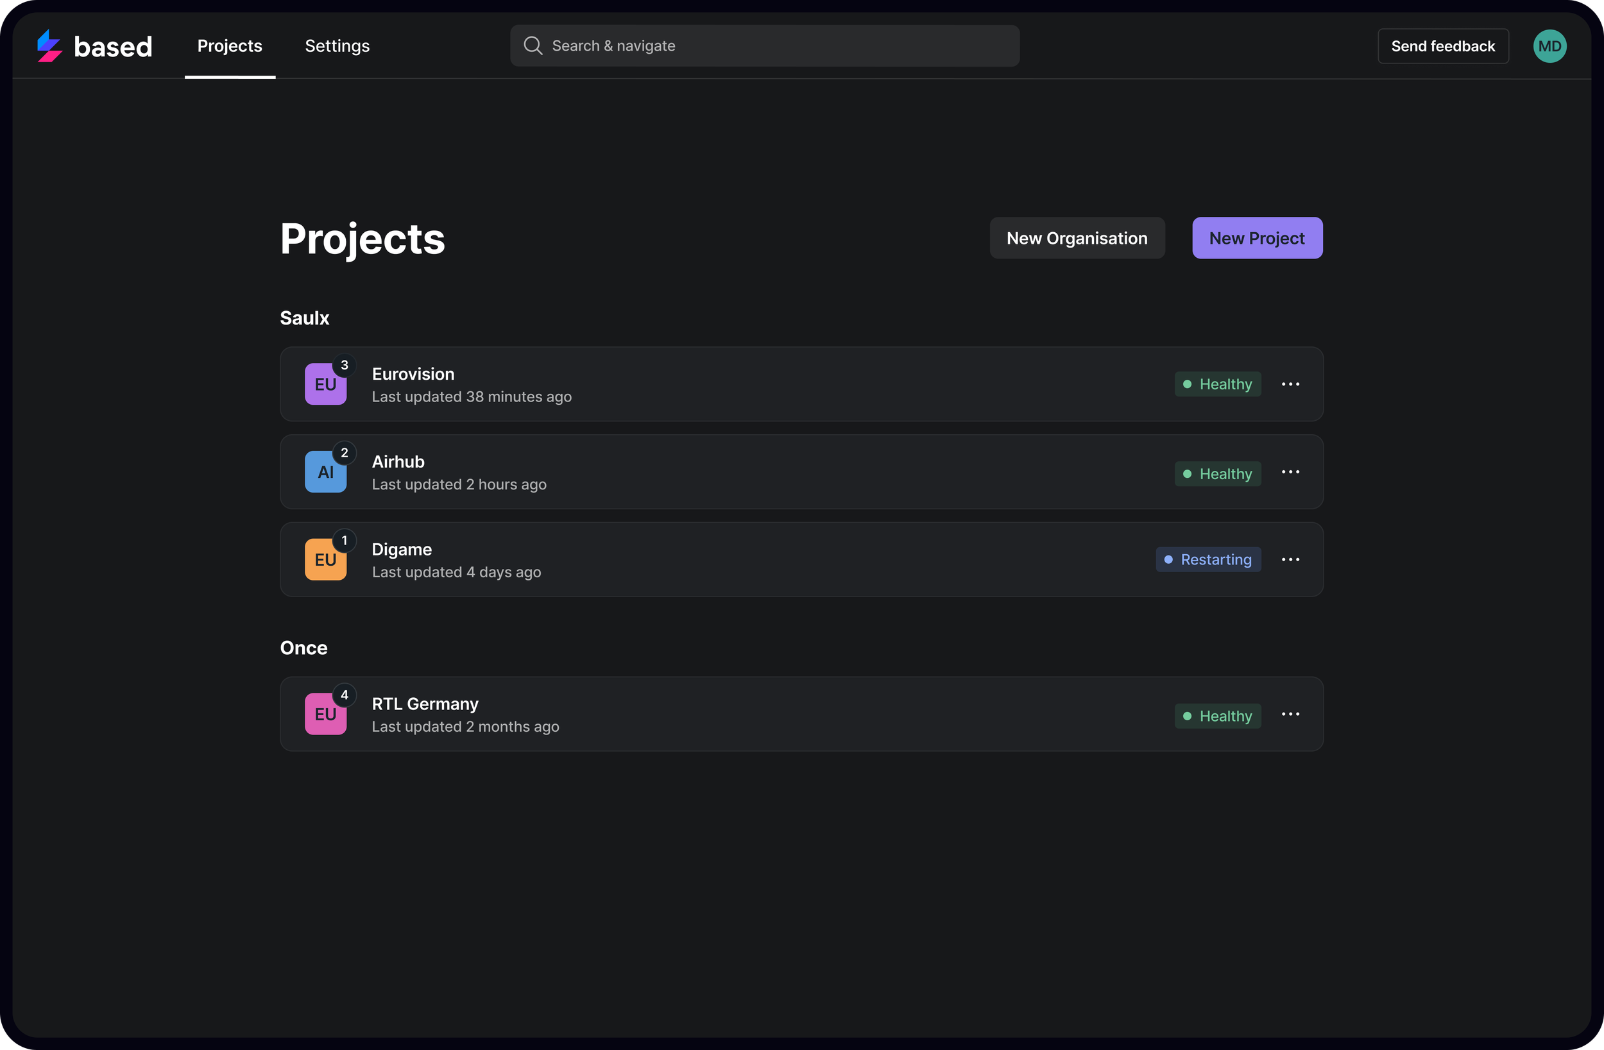This screenshot has width=1604, height=1050.
Task: Click Digame's orange EU project icon
Action: tap(325, 559)
